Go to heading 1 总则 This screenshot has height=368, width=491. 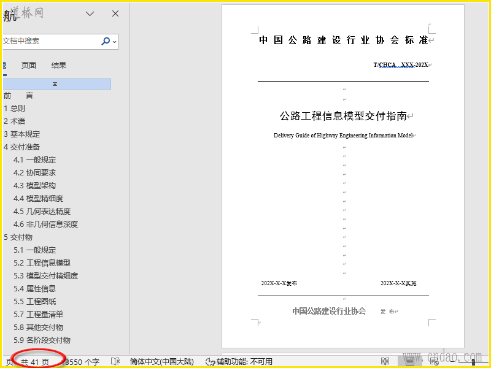click(x=14, y=109)
